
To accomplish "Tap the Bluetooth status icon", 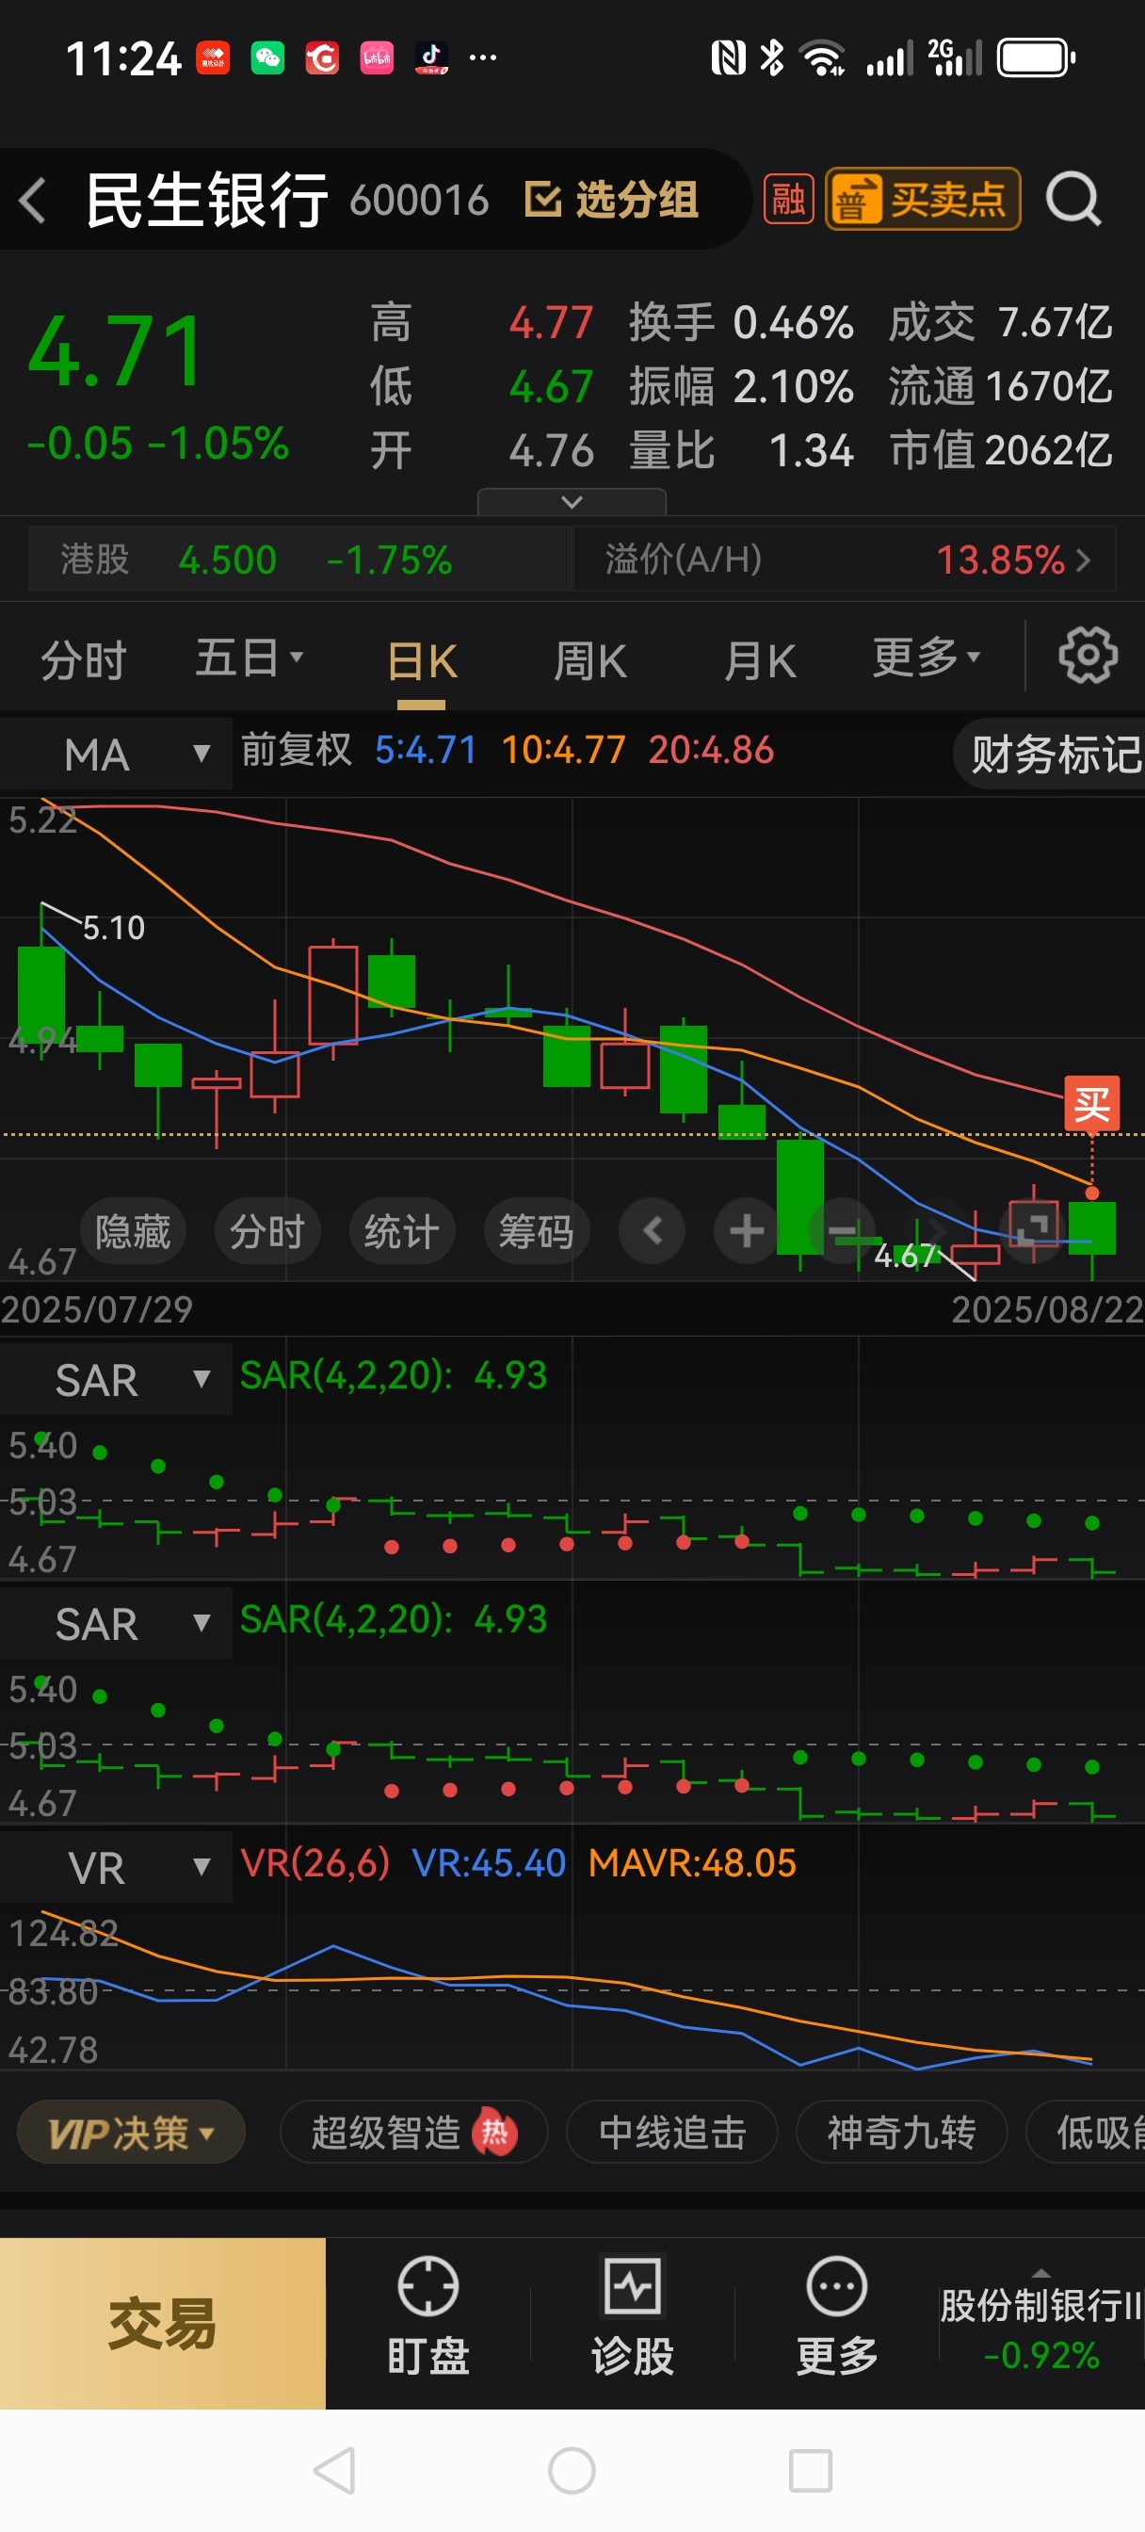I will click(x=772, y=58).
